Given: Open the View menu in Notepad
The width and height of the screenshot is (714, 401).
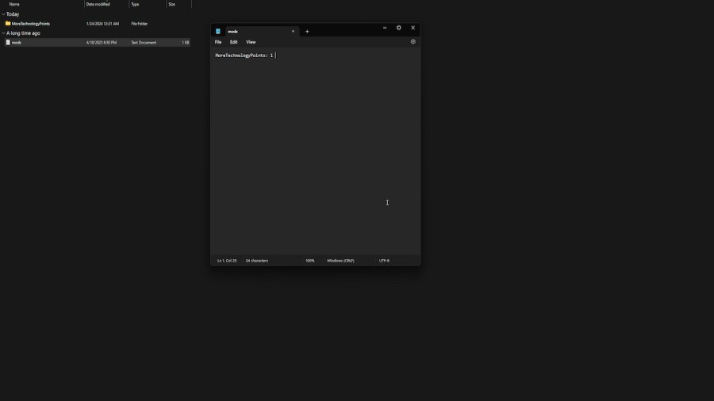Looking at the screenshot, I should click(251, 42).
